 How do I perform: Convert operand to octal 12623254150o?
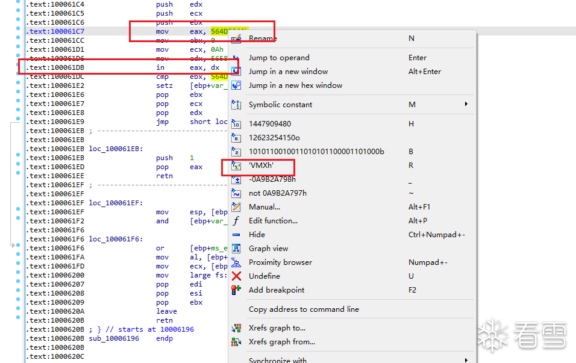pyautogui.click(x=274, y=138)
